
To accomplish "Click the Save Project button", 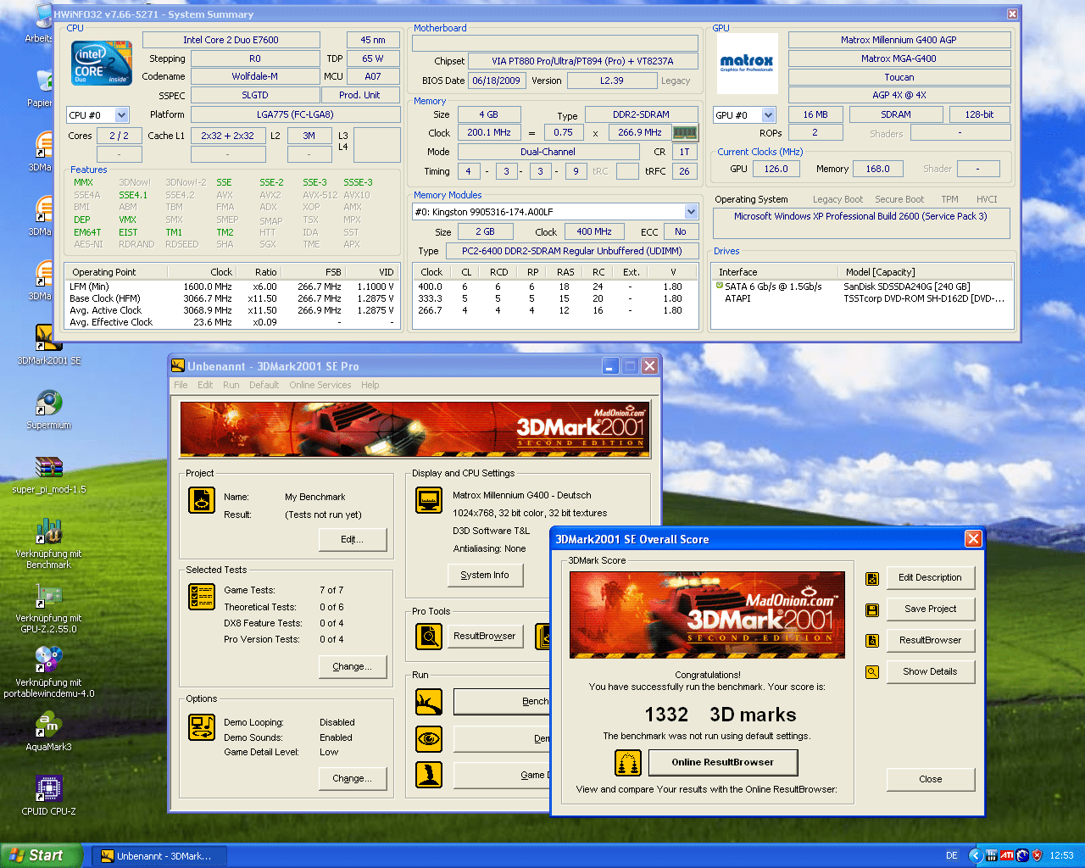I will (x=930, y=609).
